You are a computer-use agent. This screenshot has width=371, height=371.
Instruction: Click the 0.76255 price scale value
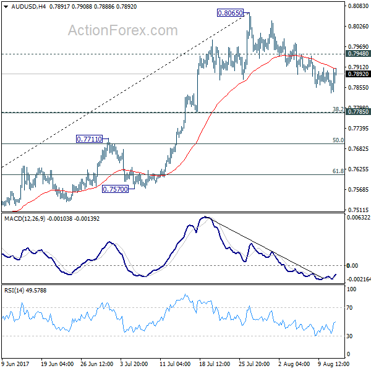[x=358, y=169]
